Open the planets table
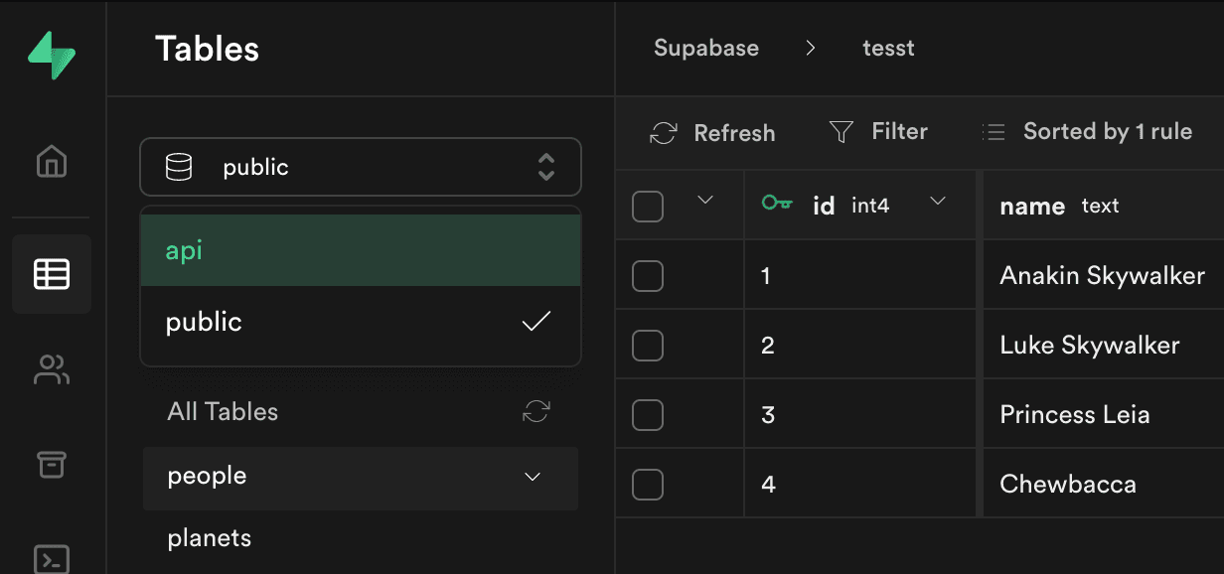Screen dimensions: 1224x574 click(210, 538)
